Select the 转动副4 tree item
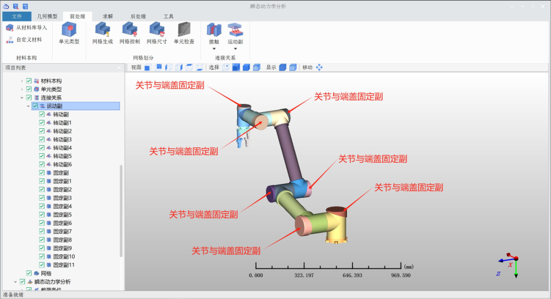 point(62,148)
